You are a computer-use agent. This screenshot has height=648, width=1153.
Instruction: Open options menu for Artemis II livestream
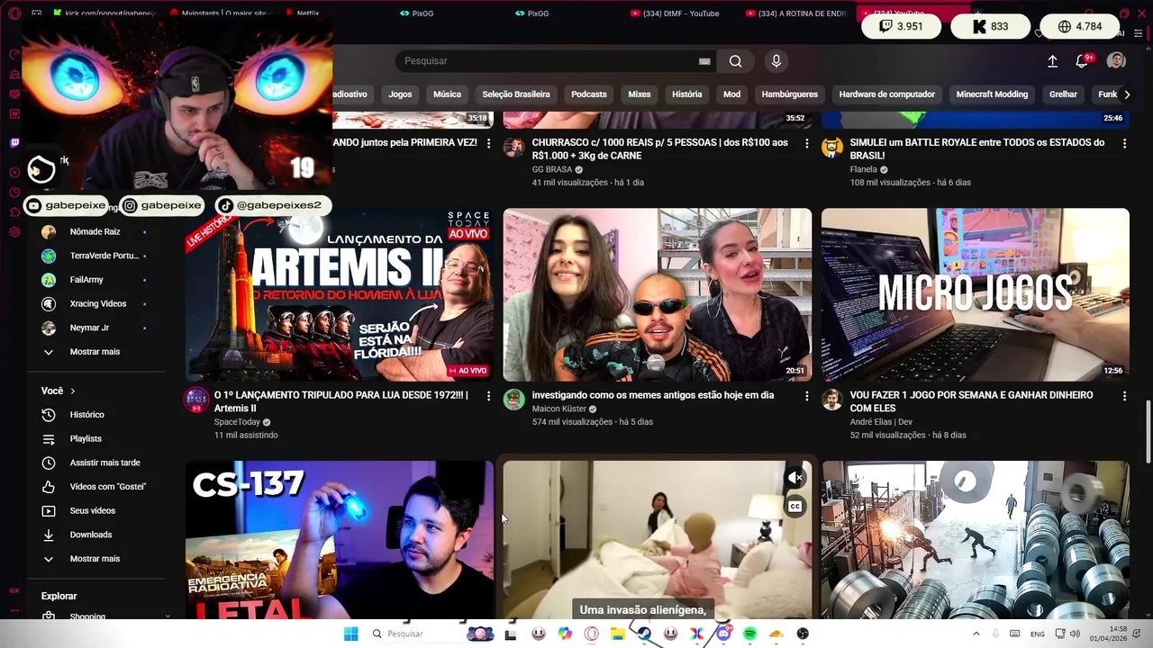click(x=488, y=396)
